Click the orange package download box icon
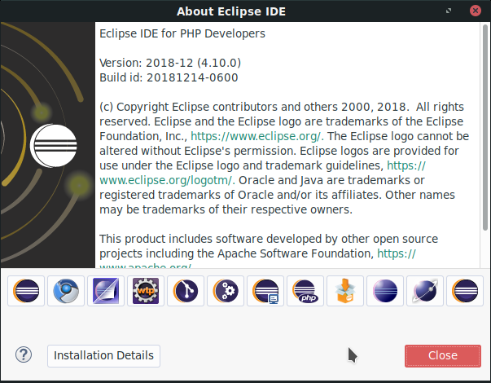The image size is (491, 383). [345, 291]
